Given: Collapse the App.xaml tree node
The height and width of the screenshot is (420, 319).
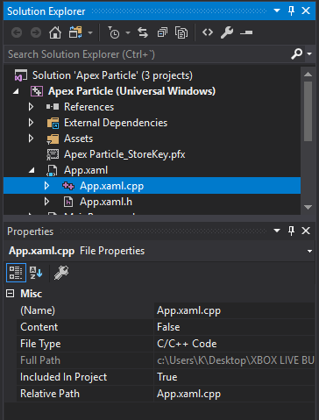Looking at the screenshot, I should tap(32, 170).
